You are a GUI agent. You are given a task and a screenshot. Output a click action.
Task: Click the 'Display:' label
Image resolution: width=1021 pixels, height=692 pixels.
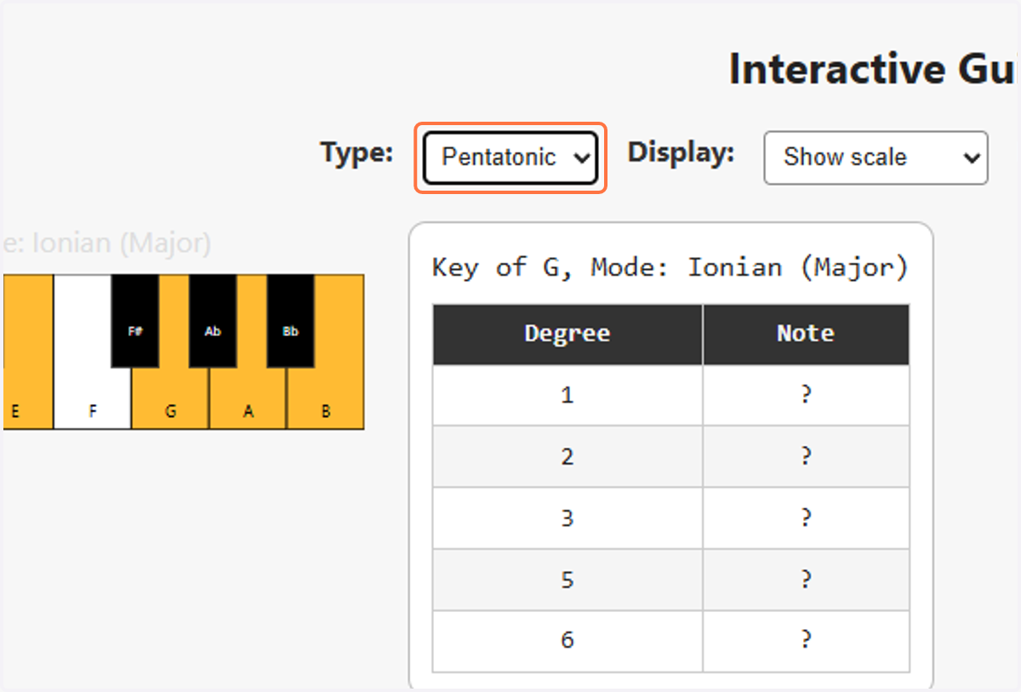tap(681, 153)
